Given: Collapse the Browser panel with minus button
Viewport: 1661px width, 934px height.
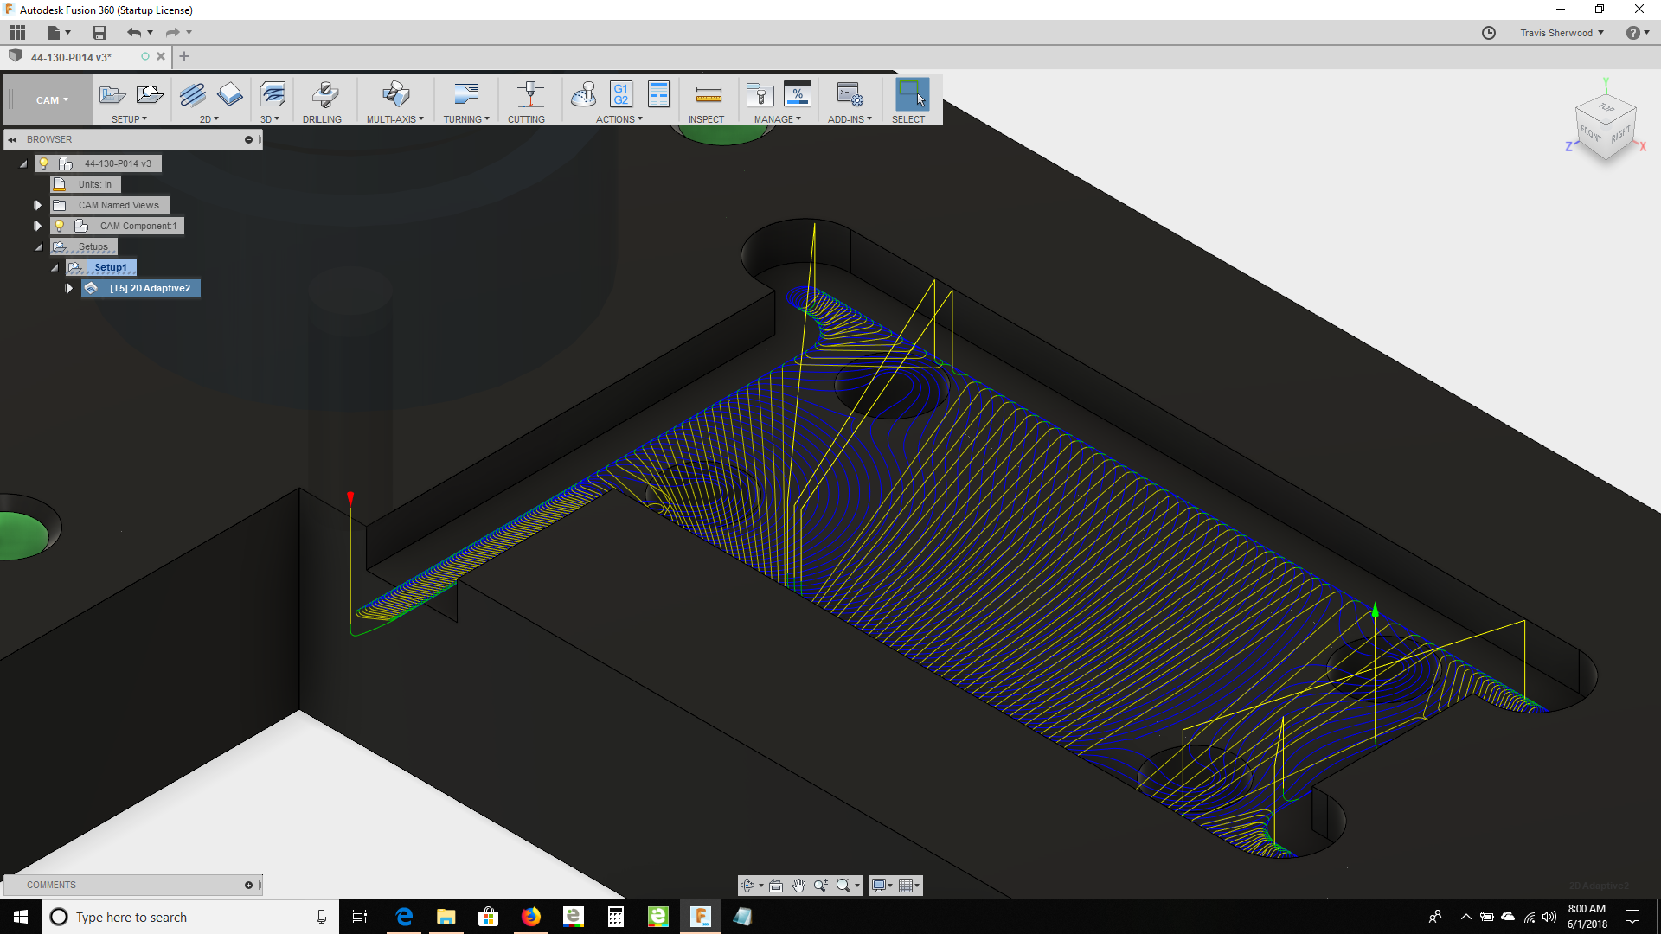Looking at the screenshot, I should click(x=248, y=139).
